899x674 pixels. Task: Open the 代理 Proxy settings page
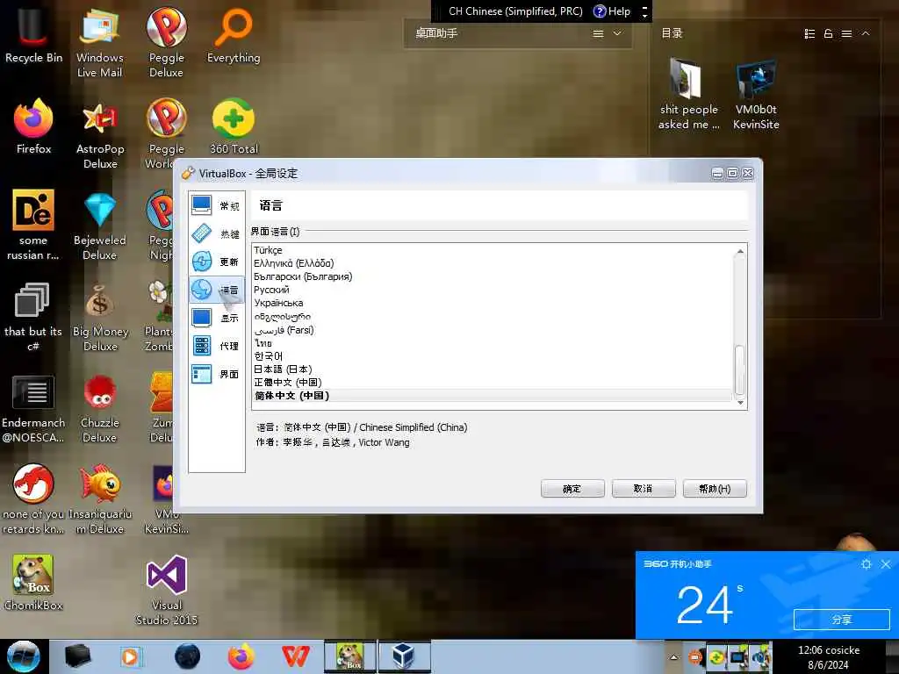(x=216, y=346)
